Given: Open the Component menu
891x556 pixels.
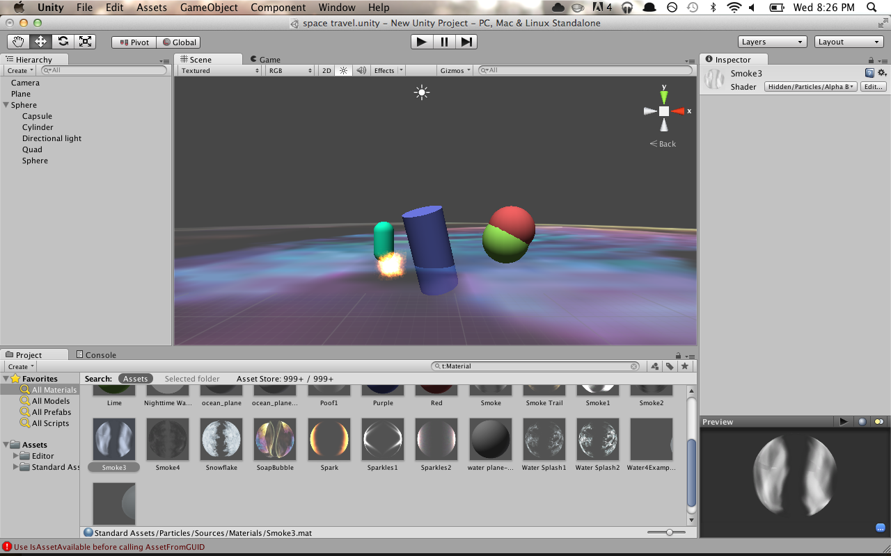Looking at the screenshot, I should click(x=278, y=8).
